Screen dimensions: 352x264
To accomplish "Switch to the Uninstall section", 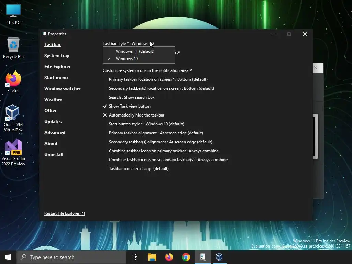I will point(54,155).
